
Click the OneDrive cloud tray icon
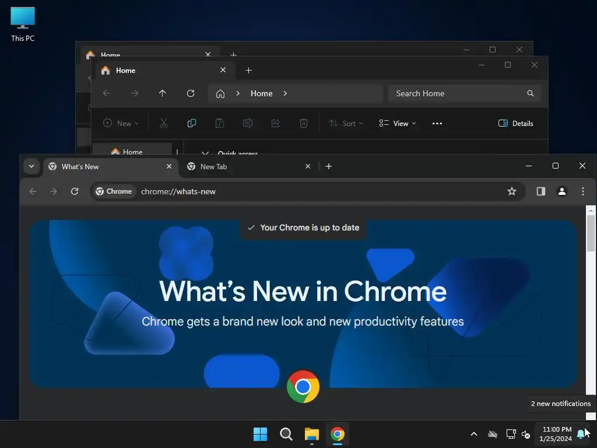pyautogui.click(x=493, y=434)
